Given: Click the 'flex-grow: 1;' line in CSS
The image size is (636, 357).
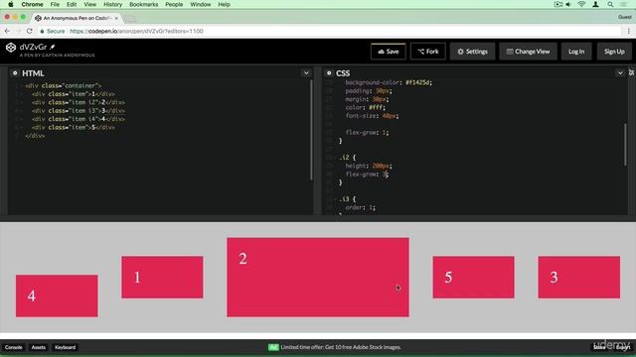Looking at the screenshot, I should (367, 132).
